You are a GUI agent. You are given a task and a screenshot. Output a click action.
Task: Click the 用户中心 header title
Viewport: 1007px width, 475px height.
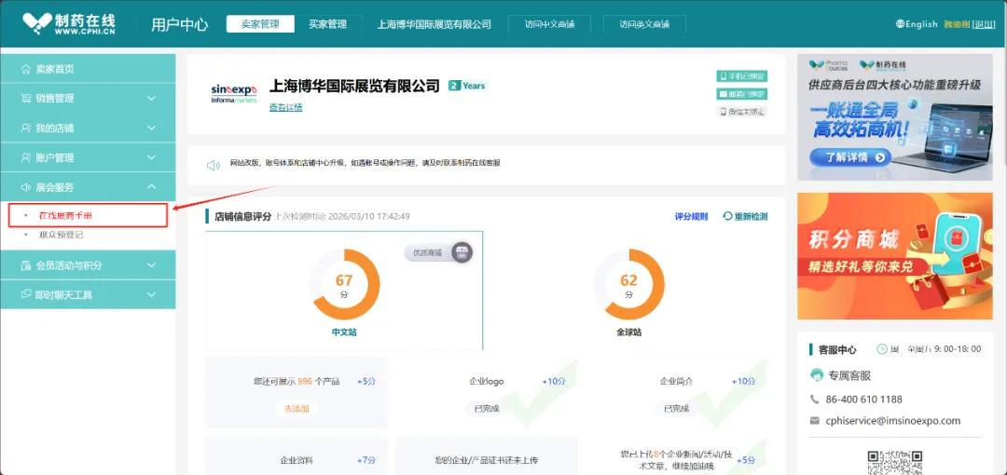(180, 24)
